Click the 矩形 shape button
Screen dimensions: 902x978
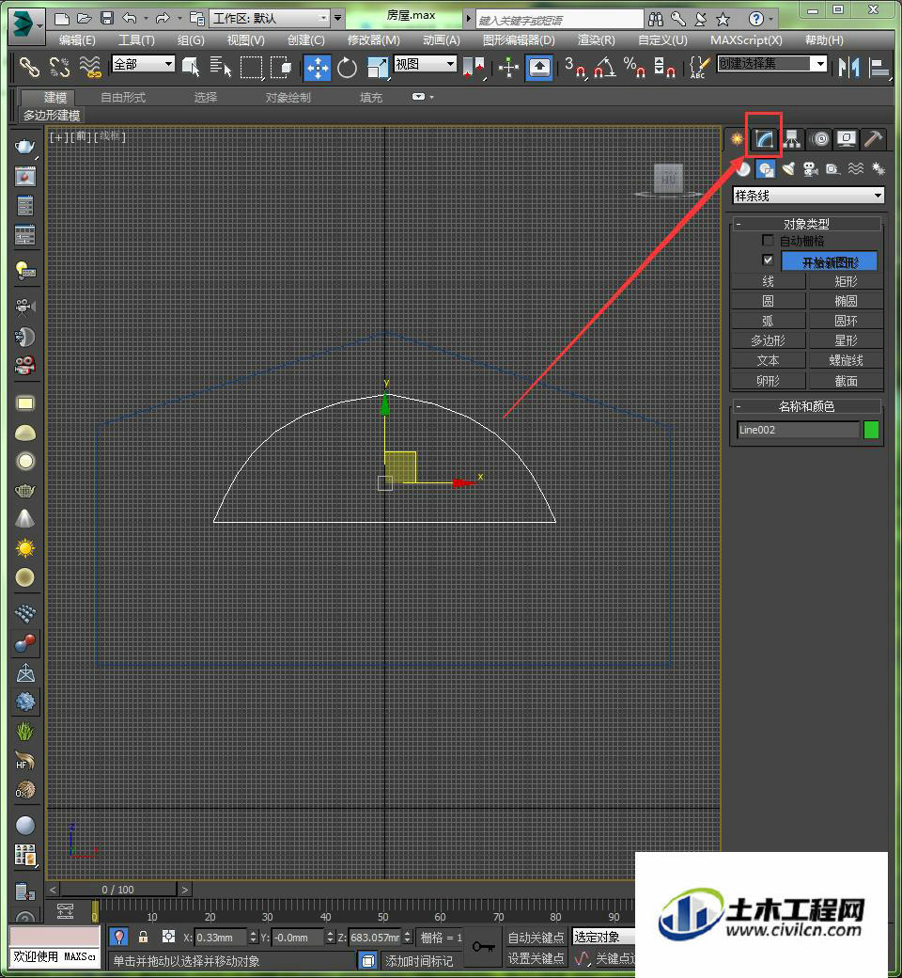[846, 282]
